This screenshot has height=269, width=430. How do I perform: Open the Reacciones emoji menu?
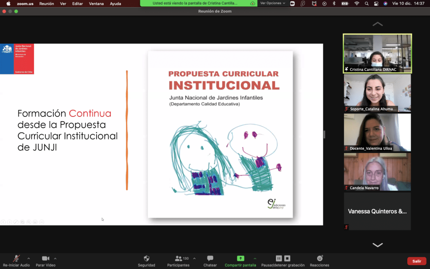tap(320, 261)
